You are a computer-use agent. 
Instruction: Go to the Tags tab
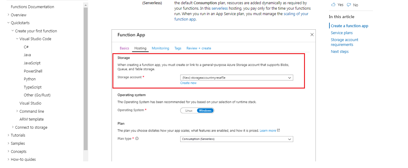[x=178, y=48]
